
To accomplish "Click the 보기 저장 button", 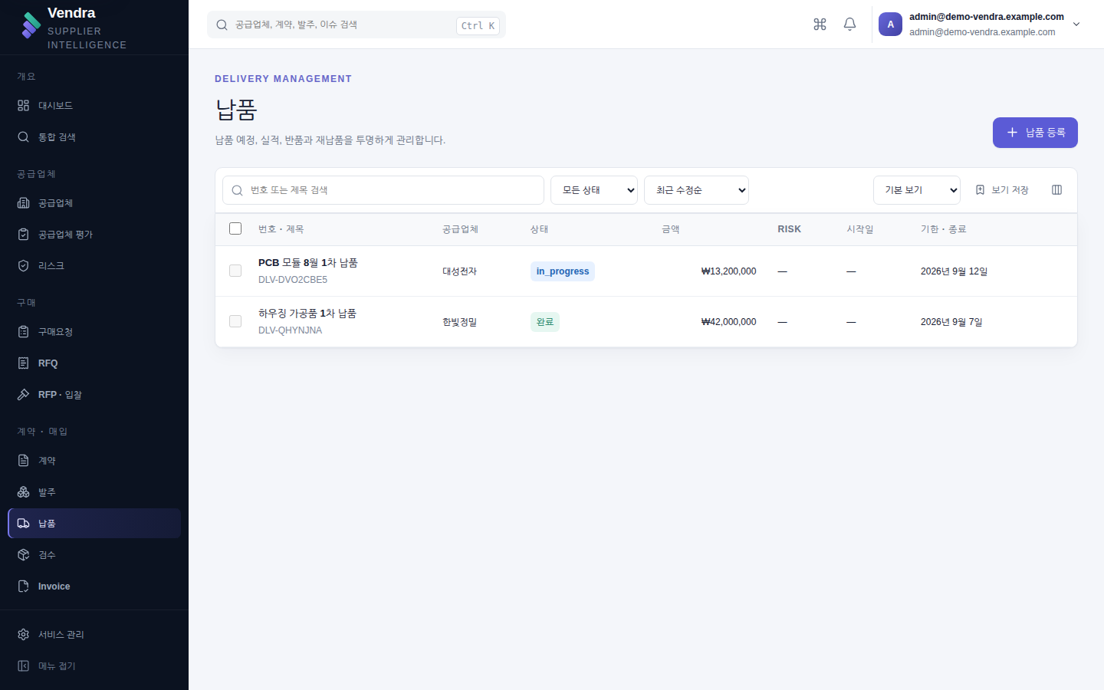I will tap(1001, 189).
